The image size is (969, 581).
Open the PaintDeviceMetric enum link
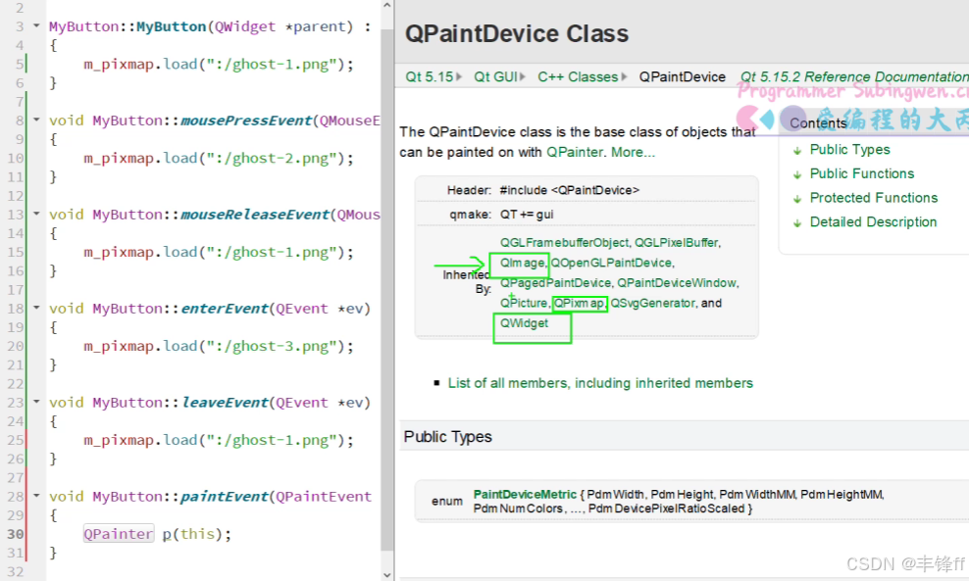coord(525,495)
